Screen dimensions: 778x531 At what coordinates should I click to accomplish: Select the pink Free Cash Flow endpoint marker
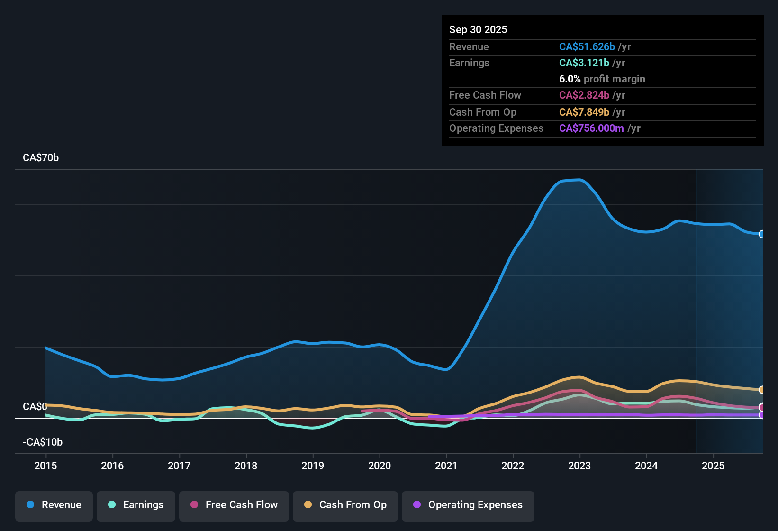coord(761,407)
